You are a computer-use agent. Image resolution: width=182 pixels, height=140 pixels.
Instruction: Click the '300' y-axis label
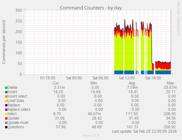pyautogui.click(x=19, y=10)
